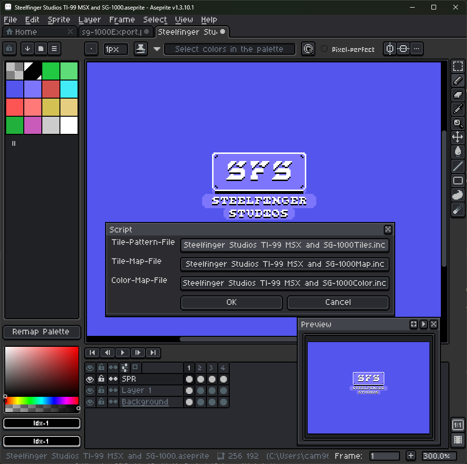Screen dimensions: 467x464
Task: Select the Eraser tool
Action: coord(458,94)
